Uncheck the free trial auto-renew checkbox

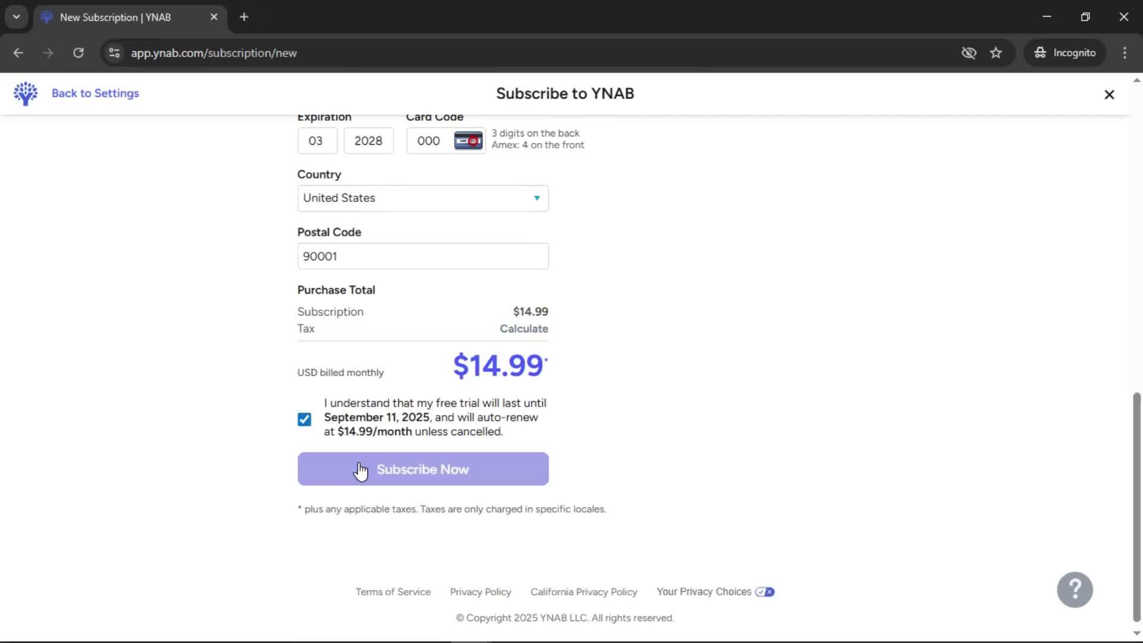click(304, 419)
